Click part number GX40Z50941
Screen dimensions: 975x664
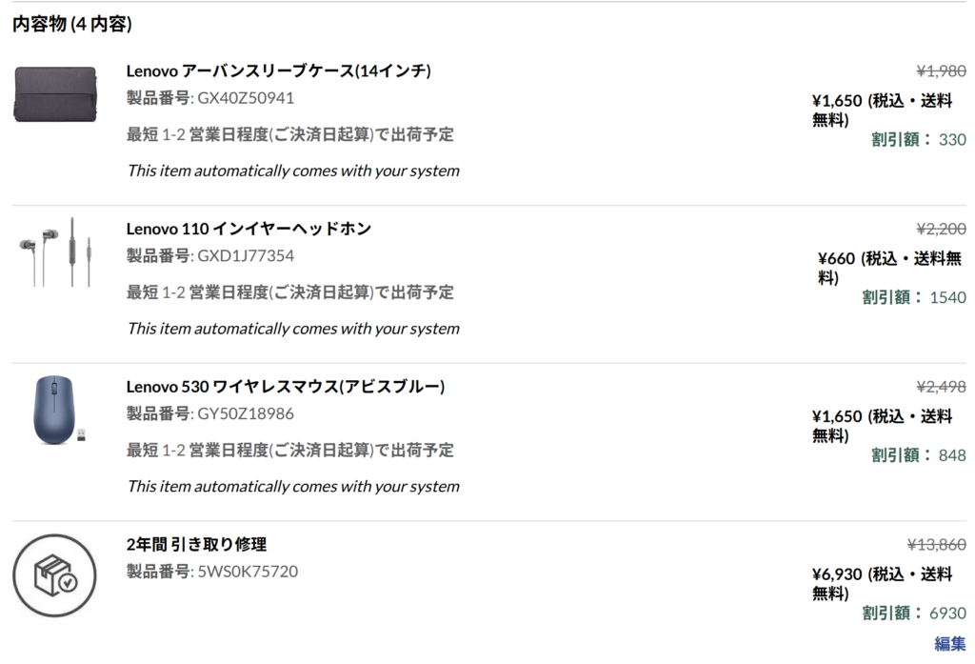246,98
